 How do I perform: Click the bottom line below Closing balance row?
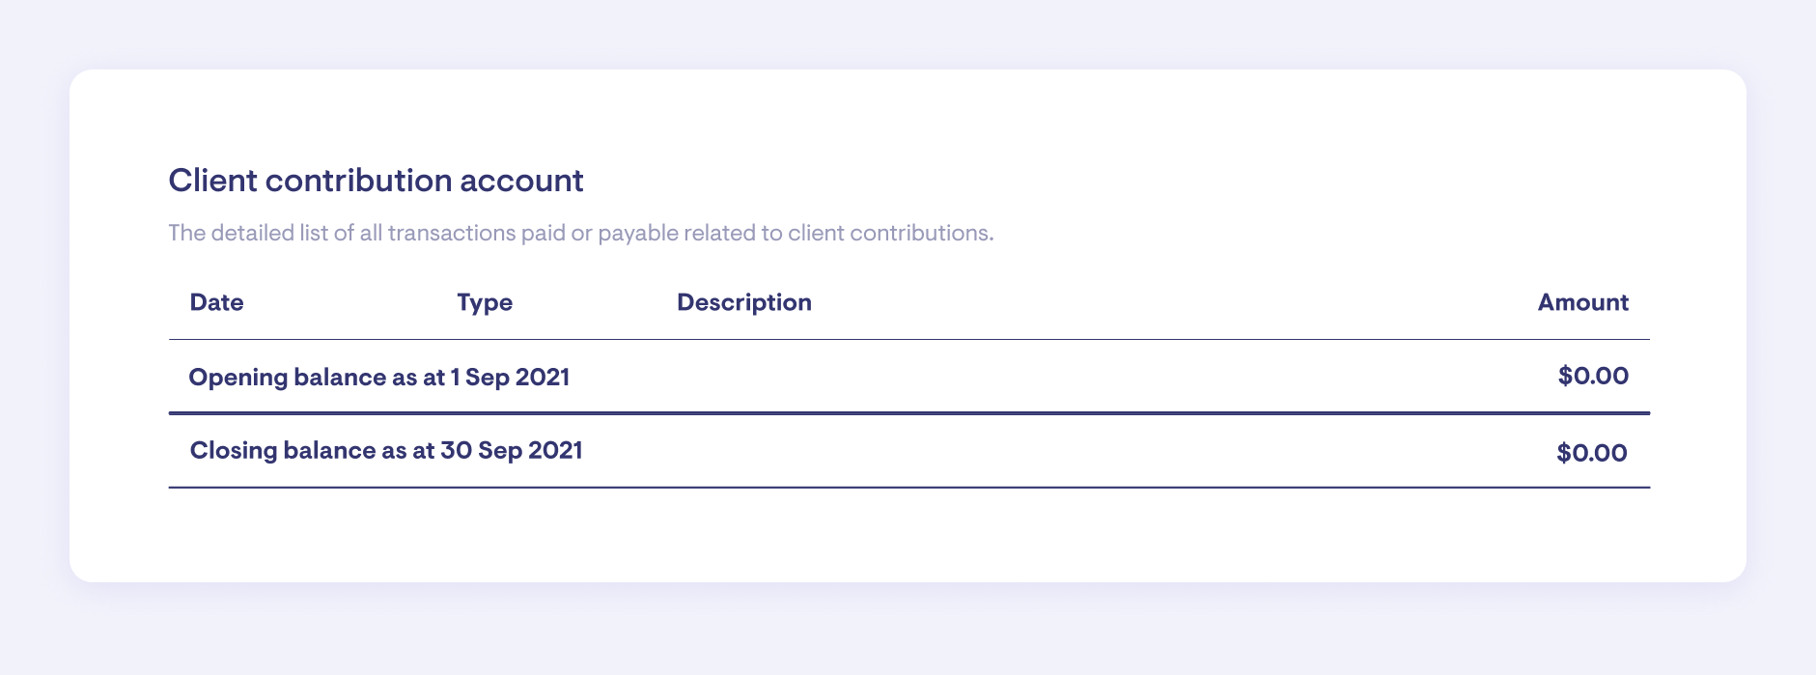(908, 488)
